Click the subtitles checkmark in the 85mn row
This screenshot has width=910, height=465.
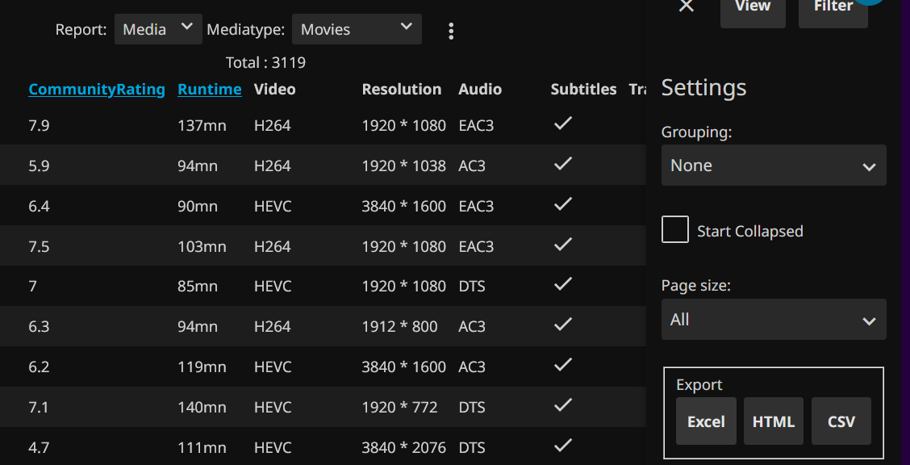563,284
